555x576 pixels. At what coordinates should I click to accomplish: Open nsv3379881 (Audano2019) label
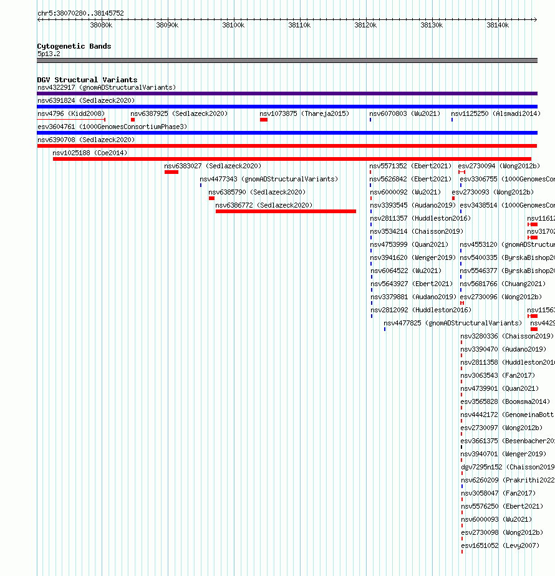pyautogui.click(x=413, y=297)
